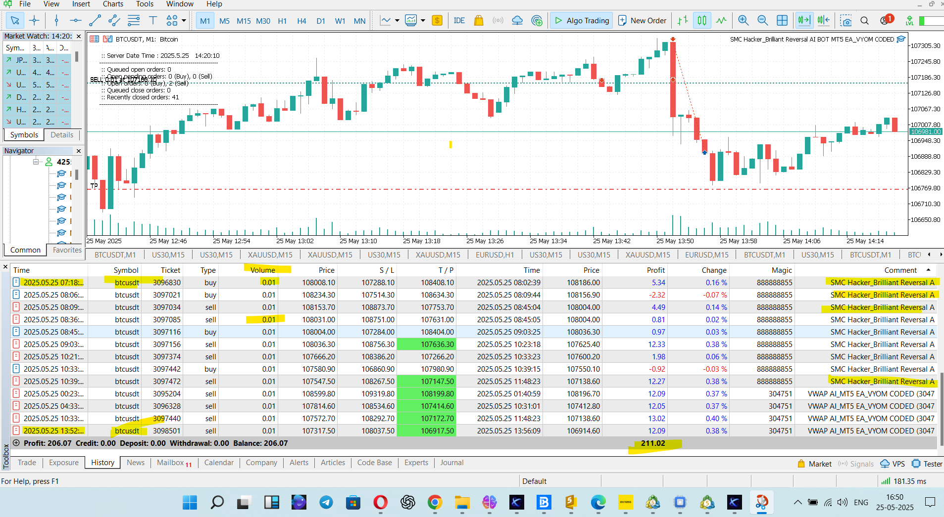Switch chart to candlestick display
Image resolution: width=944 pixels, height=517 pixels.
[x=702, y=21]
